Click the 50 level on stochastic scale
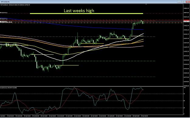The image size is (190, 118). tap(185, 101)
